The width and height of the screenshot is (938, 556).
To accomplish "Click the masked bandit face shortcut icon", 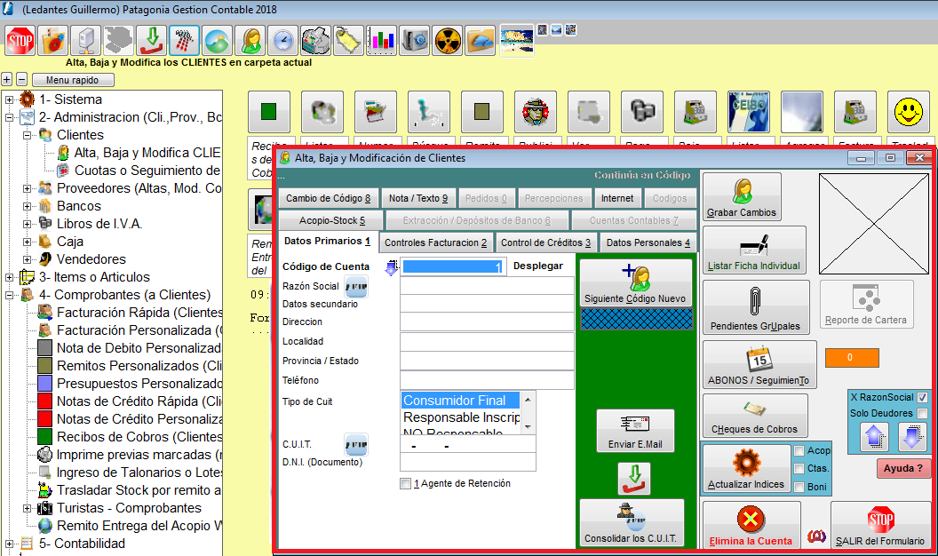I will tap(535, 112).
